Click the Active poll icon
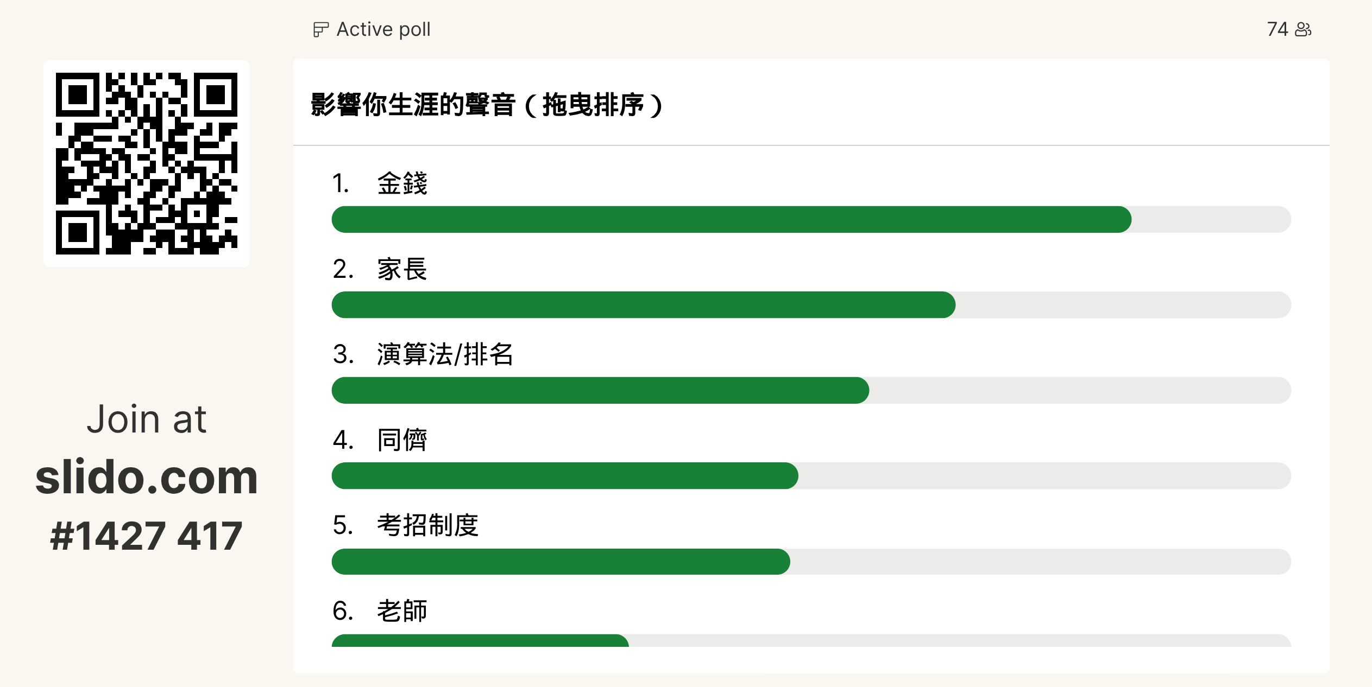1372x687 pixels. 320,29
